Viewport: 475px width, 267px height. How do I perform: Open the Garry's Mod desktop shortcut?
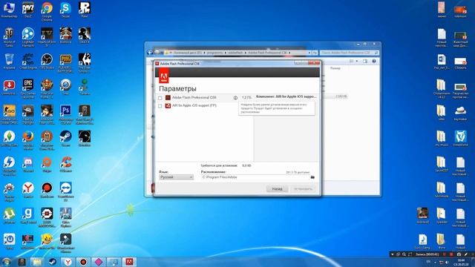click(28, 216)
